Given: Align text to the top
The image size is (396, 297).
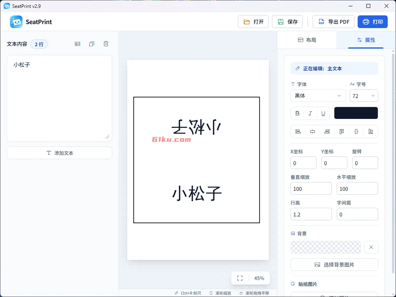Looking at the screenshot, I should [x=341, y=132].
